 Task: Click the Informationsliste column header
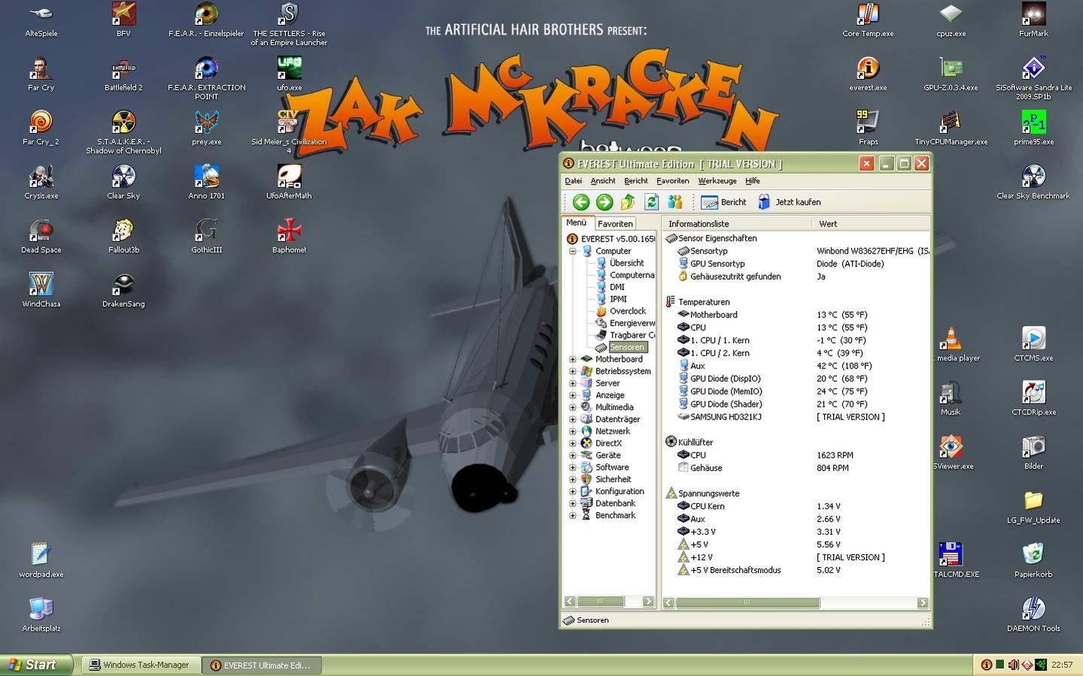[737, 223]
